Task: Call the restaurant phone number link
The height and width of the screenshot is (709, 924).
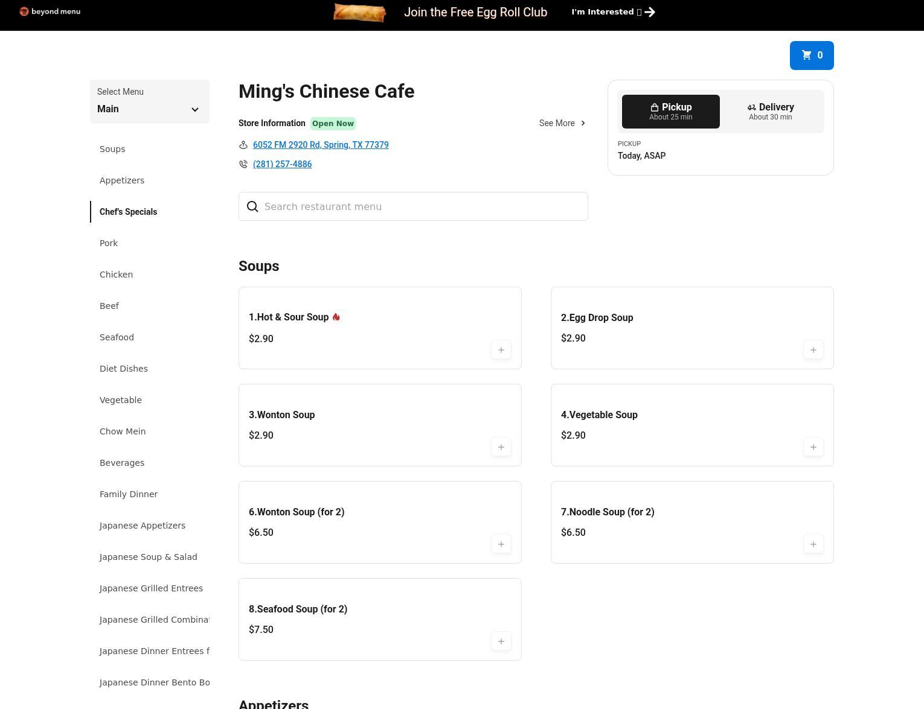Action: pyautogui.click(x=282, y=164)
